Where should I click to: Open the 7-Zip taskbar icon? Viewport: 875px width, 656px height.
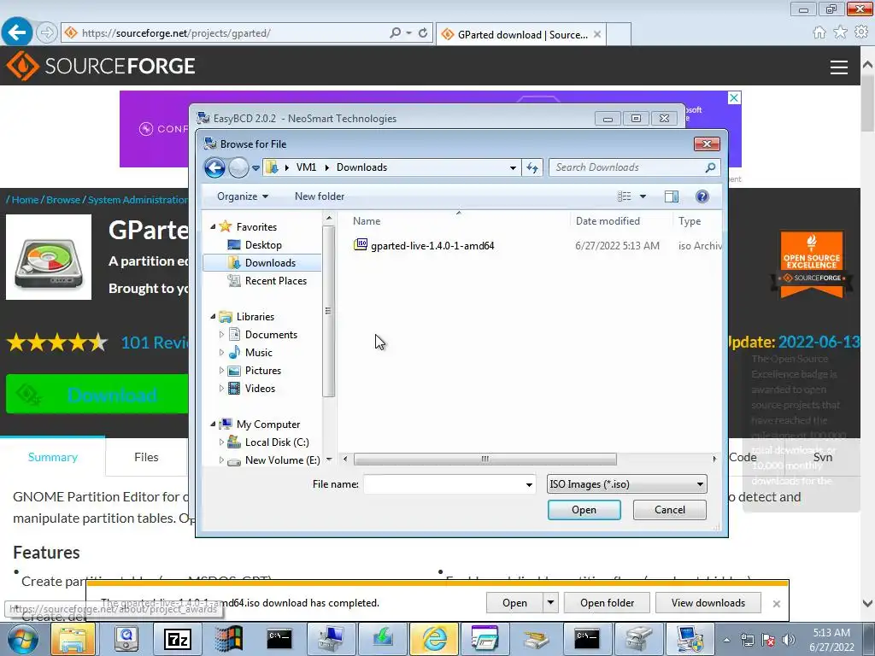click(x=178, y=639)
